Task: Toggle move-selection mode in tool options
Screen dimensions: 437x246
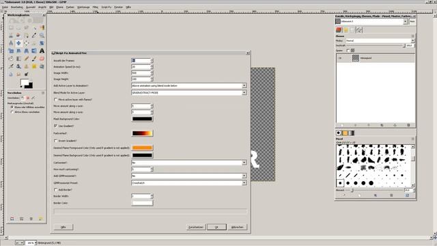Action: (27, 98)
